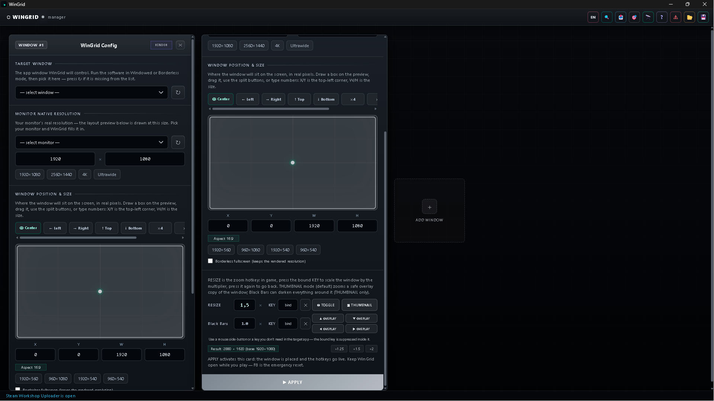This screenshot has height=401, width=714.
Task: Open the magnifier search tool
Action: tap(607, 17)
